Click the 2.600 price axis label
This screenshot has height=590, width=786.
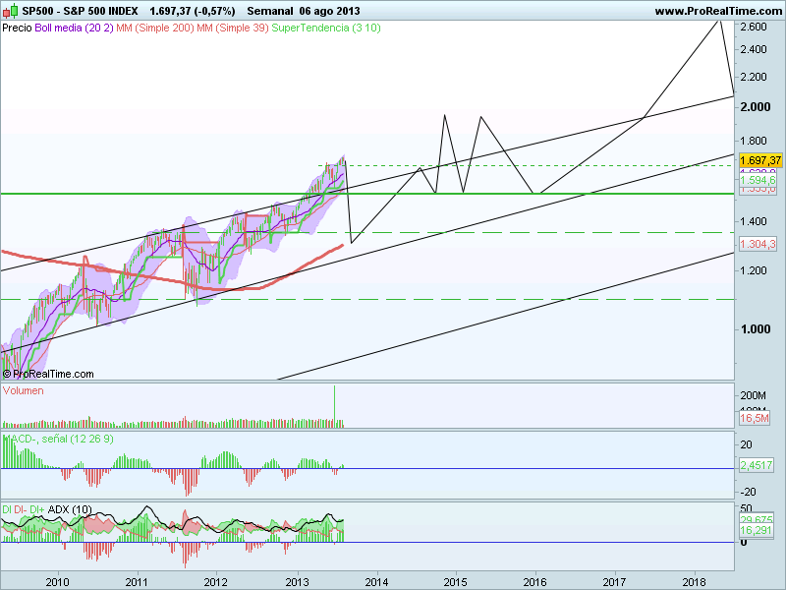[754, 27]
